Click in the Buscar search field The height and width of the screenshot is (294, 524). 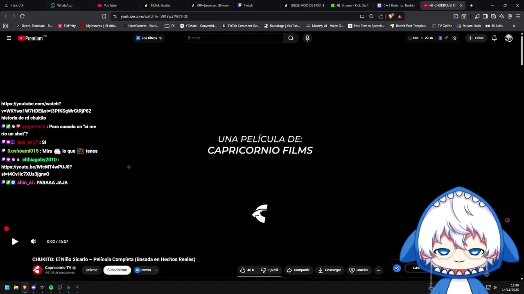tap(233, 38)
